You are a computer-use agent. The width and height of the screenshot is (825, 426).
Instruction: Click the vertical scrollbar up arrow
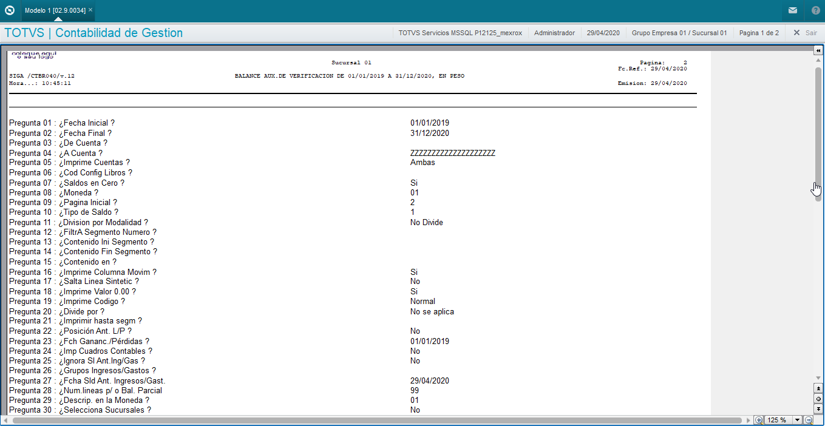coord(818,61)
